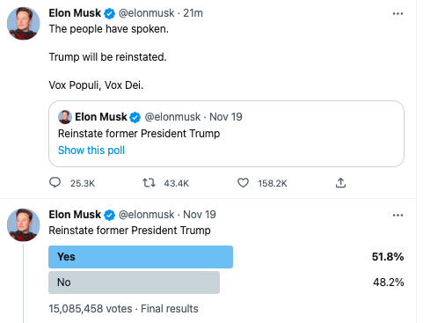Open the quoted tweet "Reinstate former President Trump"

click(226, 134)
